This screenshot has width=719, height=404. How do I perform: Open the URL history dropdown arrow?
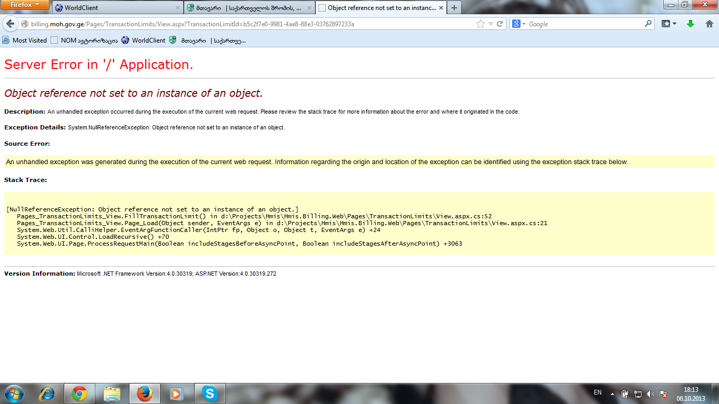point(491,24)
